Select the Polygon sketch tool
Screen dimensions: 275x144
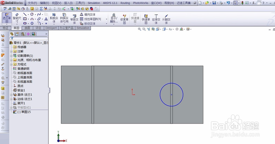32,23
